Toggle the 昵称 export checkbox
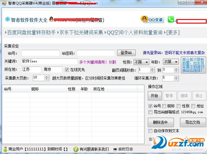The width and height of the screenshot is (207, 154). click(x=164, y=106)
